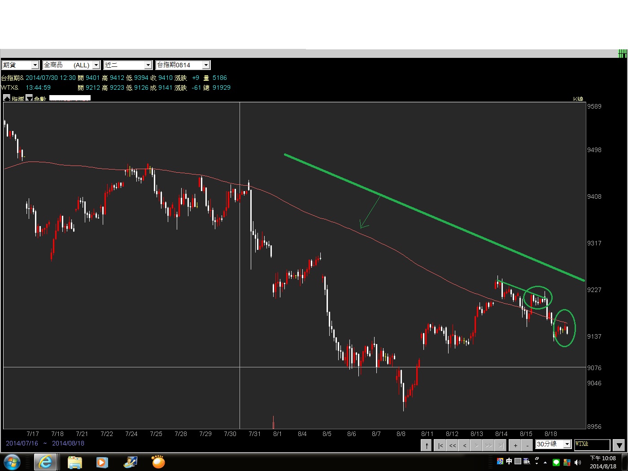Click the AVG antivirus tray icon
This screenshot has width=628, height=471.
[x=567, y=462]
